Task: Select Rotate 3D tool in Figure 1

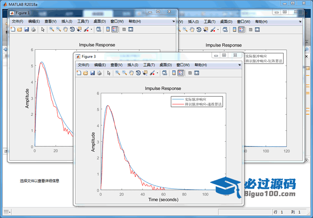Action: point(72,29)
